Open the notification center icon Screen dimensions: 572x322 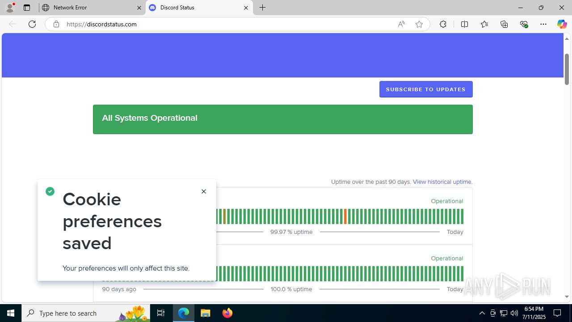click(x=557, y=313)
